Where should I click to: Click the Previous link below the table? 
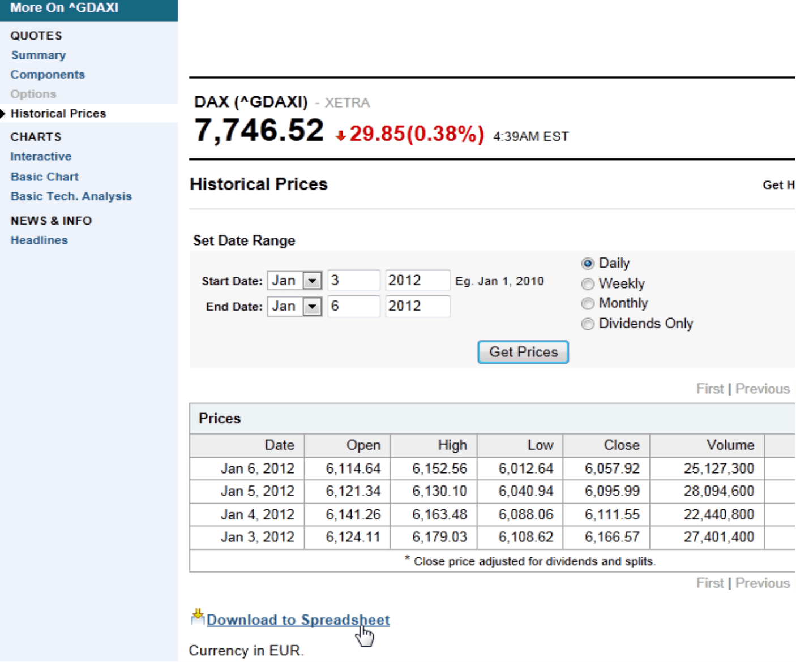(x=763, y=583)
